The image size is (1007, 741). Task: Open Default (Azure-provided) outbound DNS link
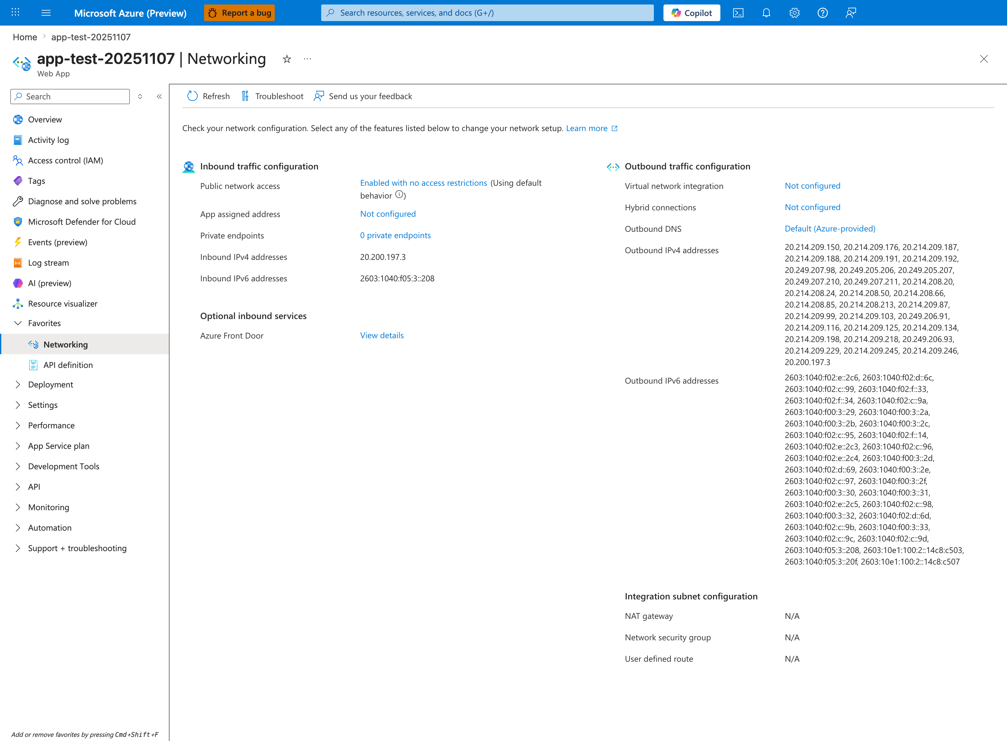pos(830,229)
